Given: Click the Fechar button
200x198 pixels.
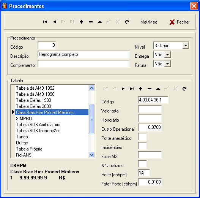Looking at the screenshot, I should (180, 22).
